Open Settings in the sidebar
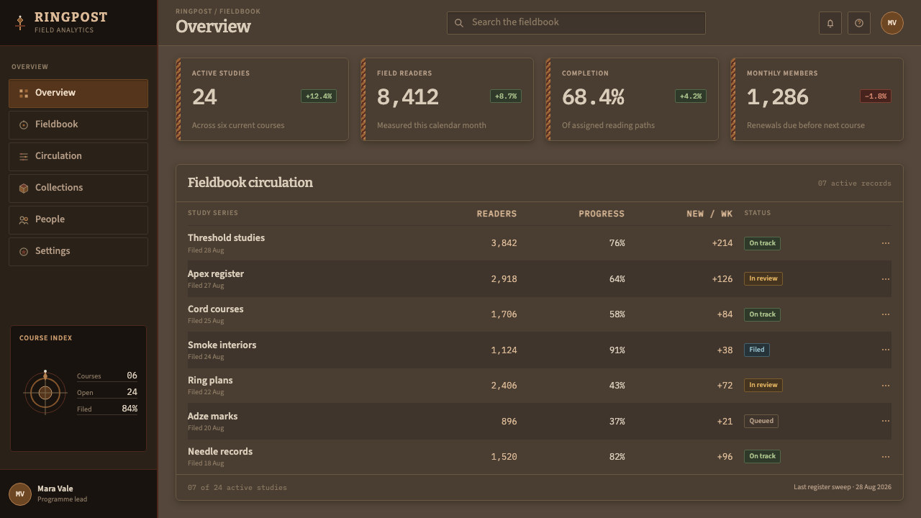 point(78,252)
